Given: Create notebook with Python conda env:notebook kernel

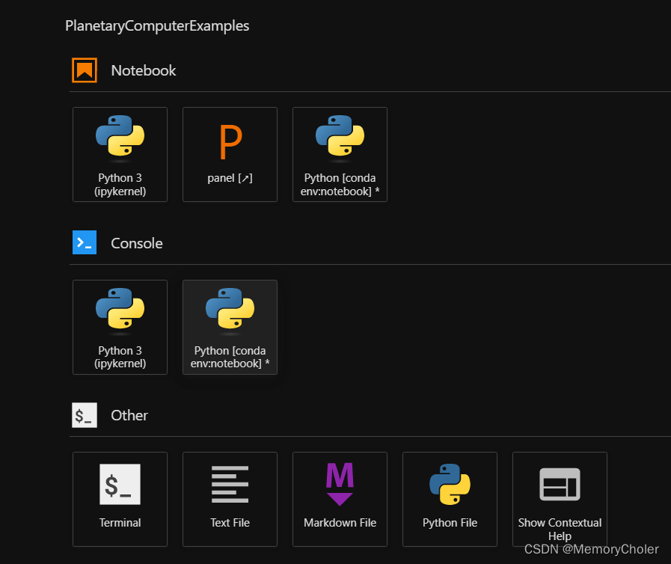Looking at the screenshot, I should 340,155.
